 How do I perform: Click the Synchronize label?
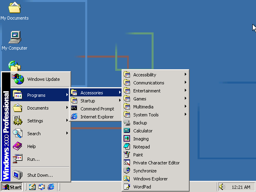click(145, 171)
